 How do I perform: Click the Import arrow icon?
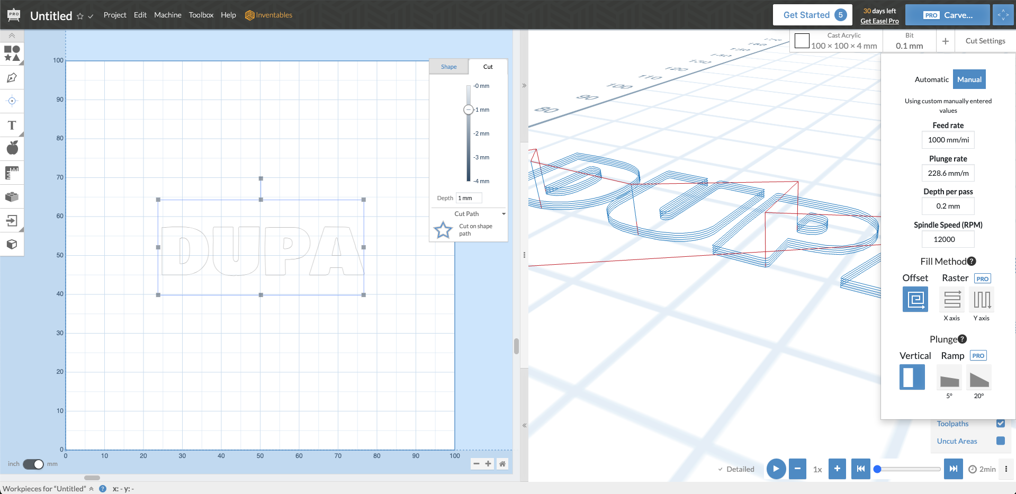[12, 220]
